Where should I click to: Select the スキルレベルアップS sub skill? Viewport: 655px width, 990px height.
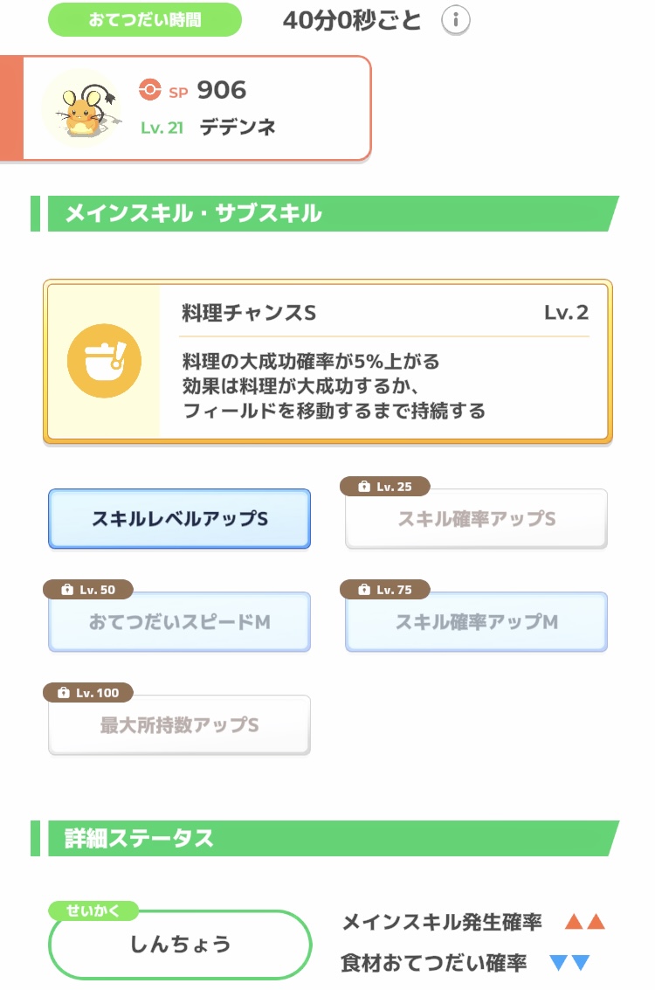[x=179, y=519]
